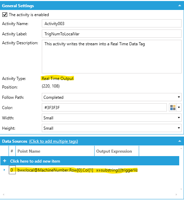Screen dimensions: 184x200
Task: Collapse the General Settings panel arrow
Action: (x=180, y=5)
